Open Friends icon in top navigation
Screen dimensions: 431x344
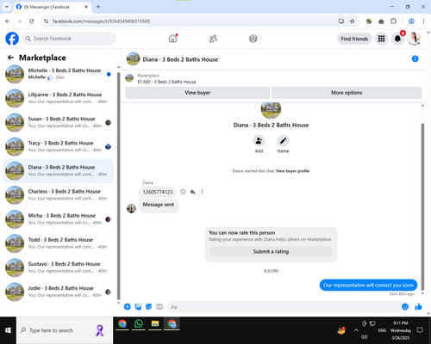click(213, 39)
